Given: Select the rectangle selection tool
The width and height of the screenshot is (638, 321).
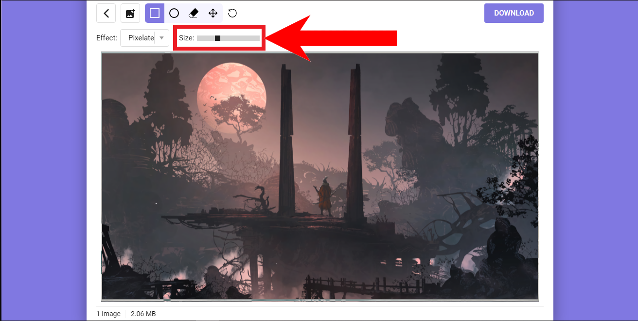Looking at the screenshot, I should (155, 13).
